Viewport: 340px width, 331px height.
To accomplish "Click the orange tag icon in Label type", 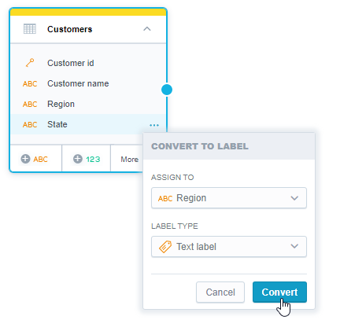I will click(x=165, y=247).
